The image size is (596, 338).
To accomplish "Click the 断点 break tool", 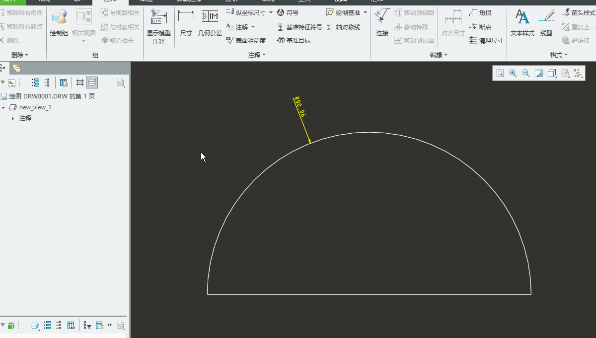I will pyautogui.click(x=480, y=27).
